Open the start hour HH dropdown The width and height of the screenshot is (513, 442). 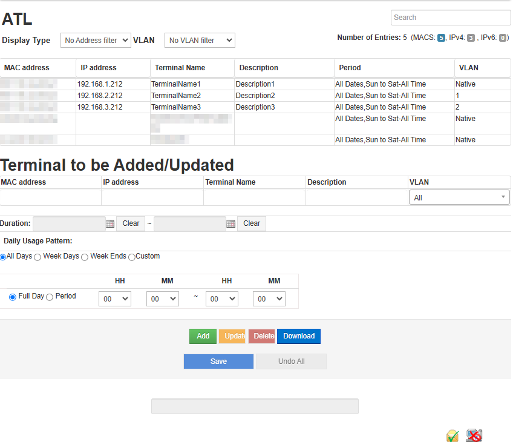114,299
